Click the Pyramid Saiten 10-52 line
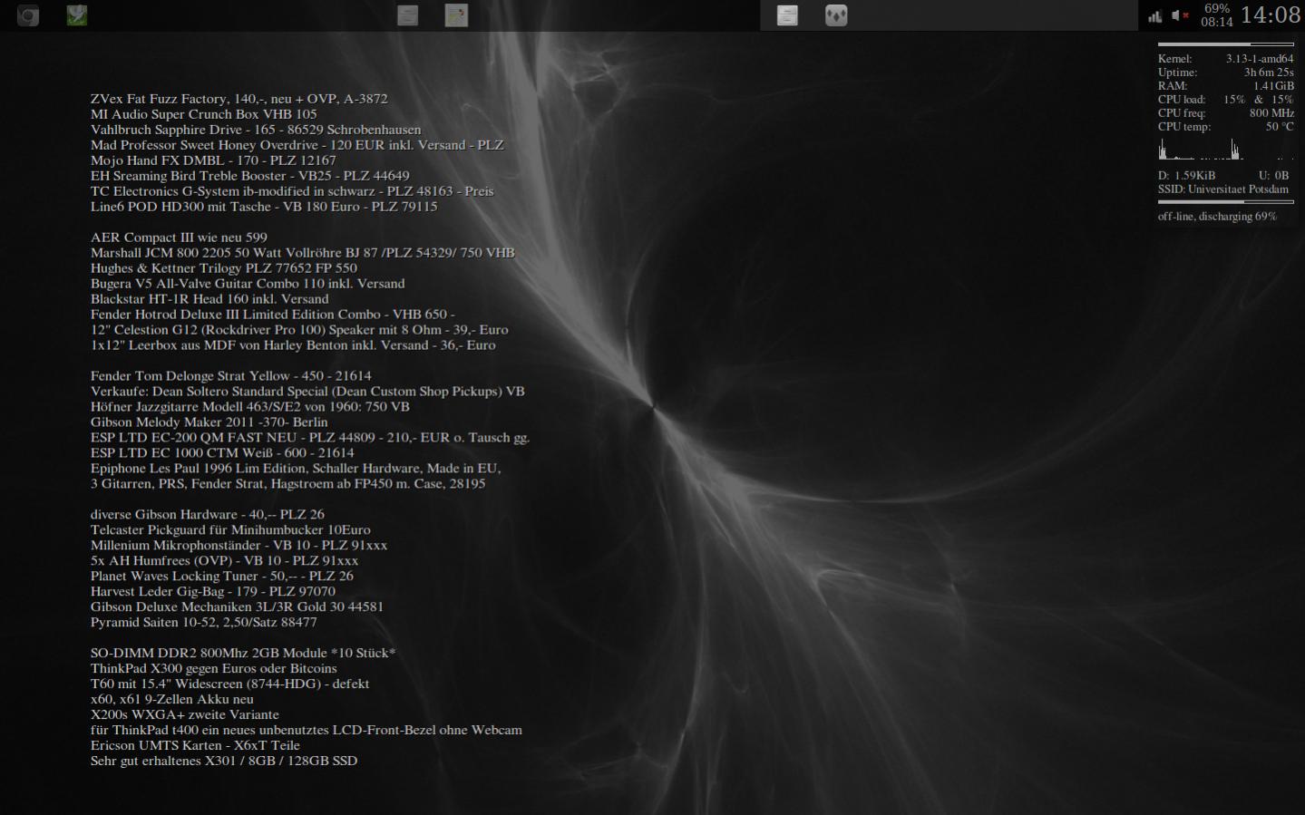1305x815 pixels. pos(204,623)
